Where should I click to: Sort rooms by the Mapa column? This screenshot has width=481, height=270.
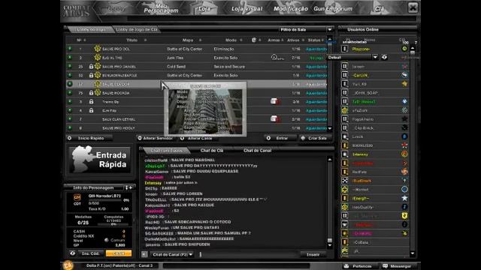tap(188, 40)
